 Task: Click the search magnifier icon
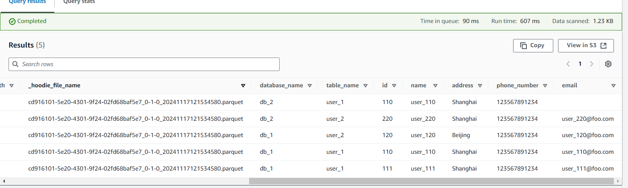coord(15,64)
